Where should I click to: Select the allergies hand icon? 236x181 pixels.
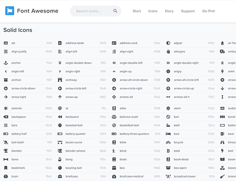coord(168,52)
